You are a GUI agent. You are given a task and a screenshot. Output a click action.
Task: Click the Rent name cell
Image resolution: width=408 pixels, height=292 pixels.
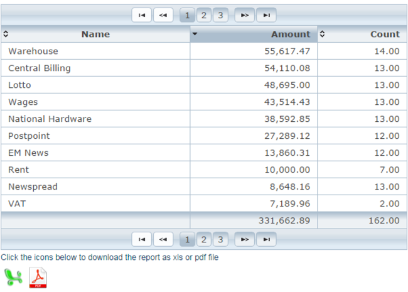tap(95, 170)
